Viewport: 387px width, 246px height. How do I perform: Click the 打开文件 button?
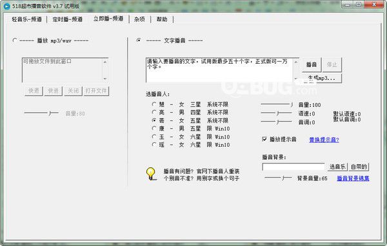point(96,91)
